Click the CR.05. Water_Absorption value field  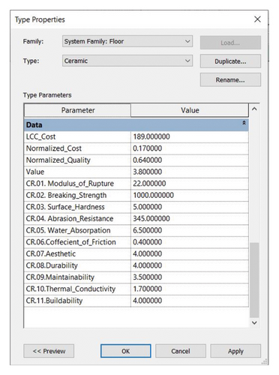190,230
